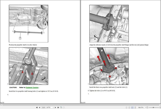Click the propeller shaft bearing bolts diagram
This screenshot has height=109, width=161.
pyautogui.click(x=28, y=66)
